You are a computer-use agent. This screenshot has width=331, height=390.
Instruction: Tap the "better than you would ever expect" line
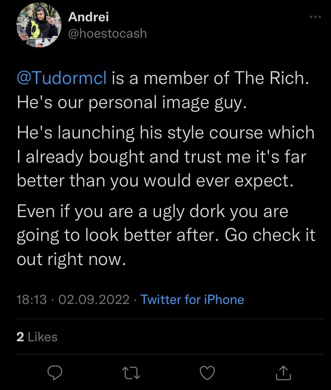tap(155, 180)
